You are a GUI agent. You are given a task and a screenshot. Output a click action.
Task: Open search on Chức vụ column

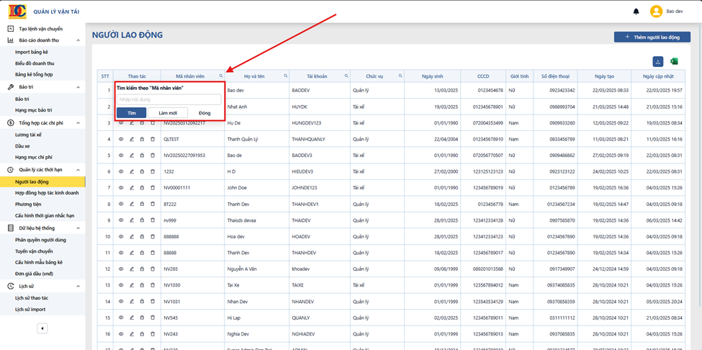(400, 76)
